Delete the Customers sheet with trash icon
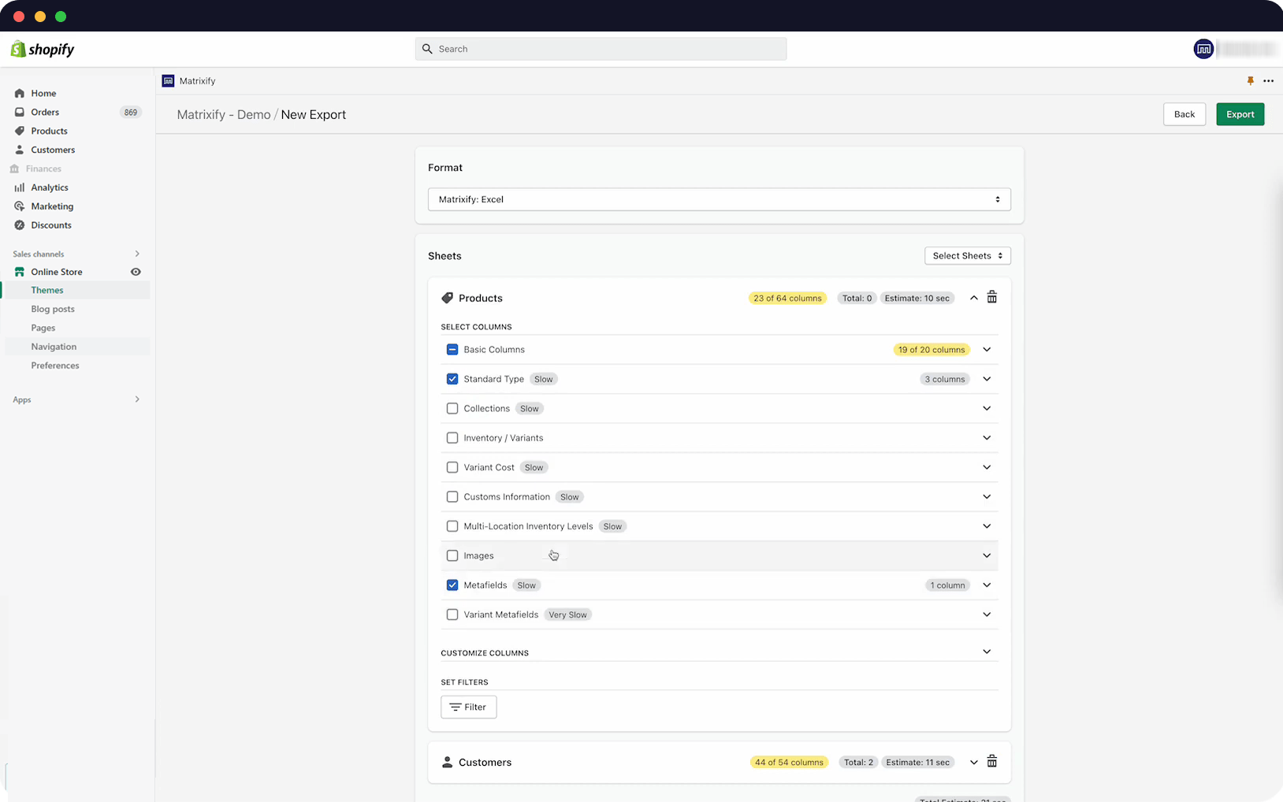This screenshot has height=802, width=1283. pyautogui.click(x=992, y=762)
